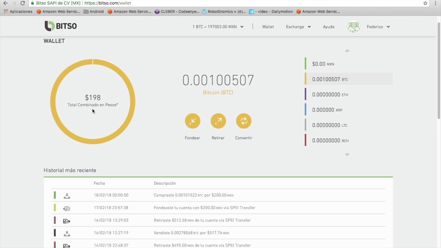Open CLEBER - Codeanyw... bookmark

(177, 11)
